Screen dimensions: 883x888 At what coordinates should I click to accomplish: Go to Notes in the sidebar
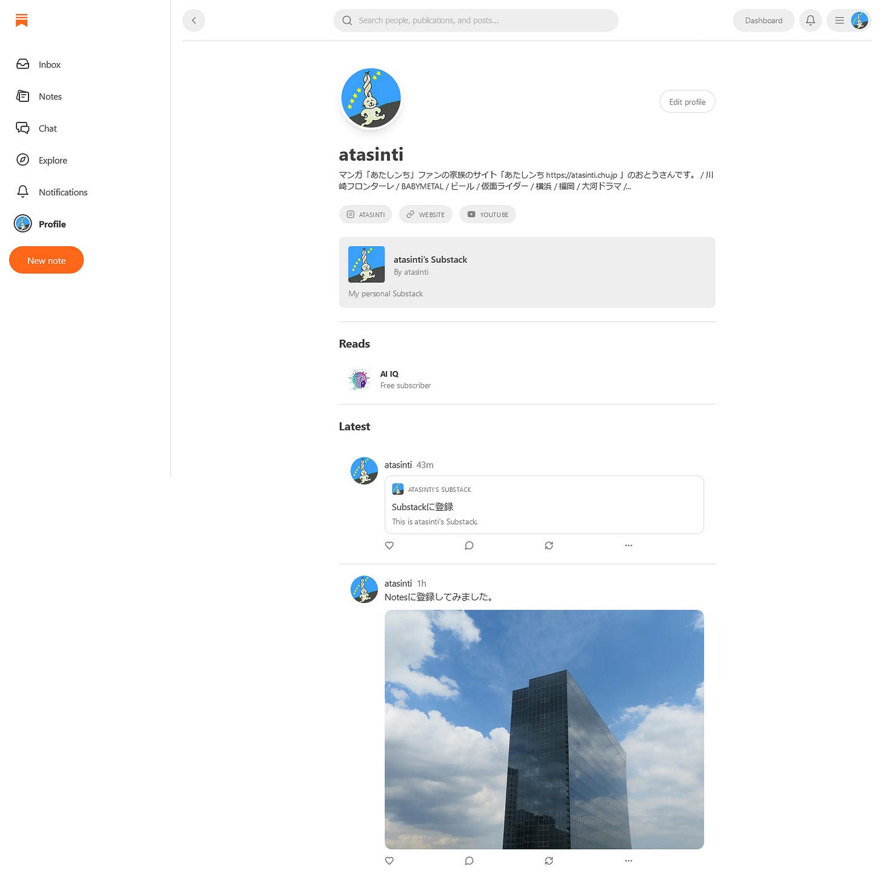(x=39, y=96)
